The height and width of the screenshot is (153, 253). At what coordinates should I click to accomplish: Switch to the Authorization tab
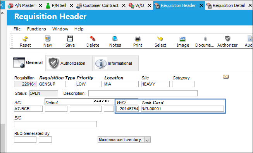pyautogui.click(x=69, y=63)
